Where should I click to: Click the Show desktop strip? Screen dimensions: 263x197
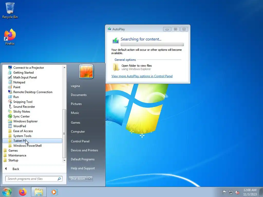tap(261, 192)
